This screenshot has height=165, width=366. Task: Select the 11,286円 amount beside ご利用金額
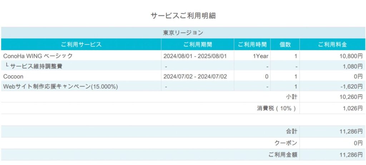351,155
